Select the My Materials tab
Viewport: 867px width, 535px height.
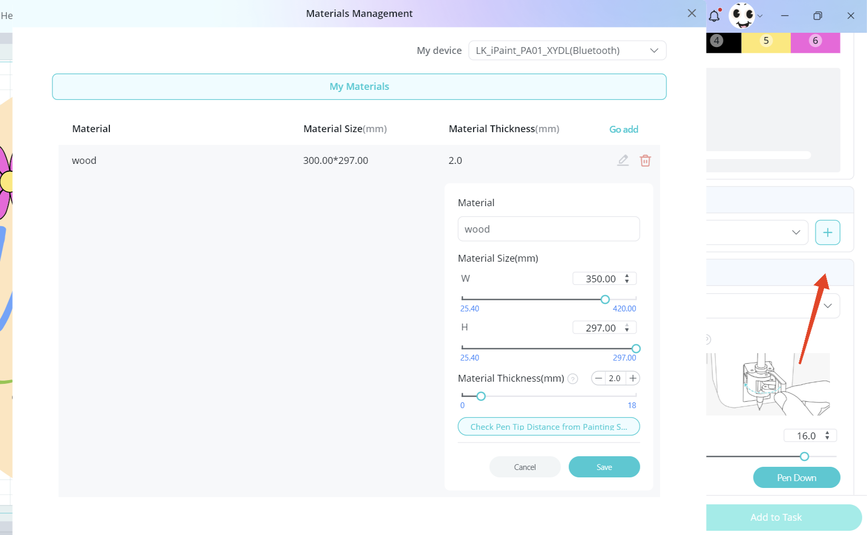tap(359, 87)
